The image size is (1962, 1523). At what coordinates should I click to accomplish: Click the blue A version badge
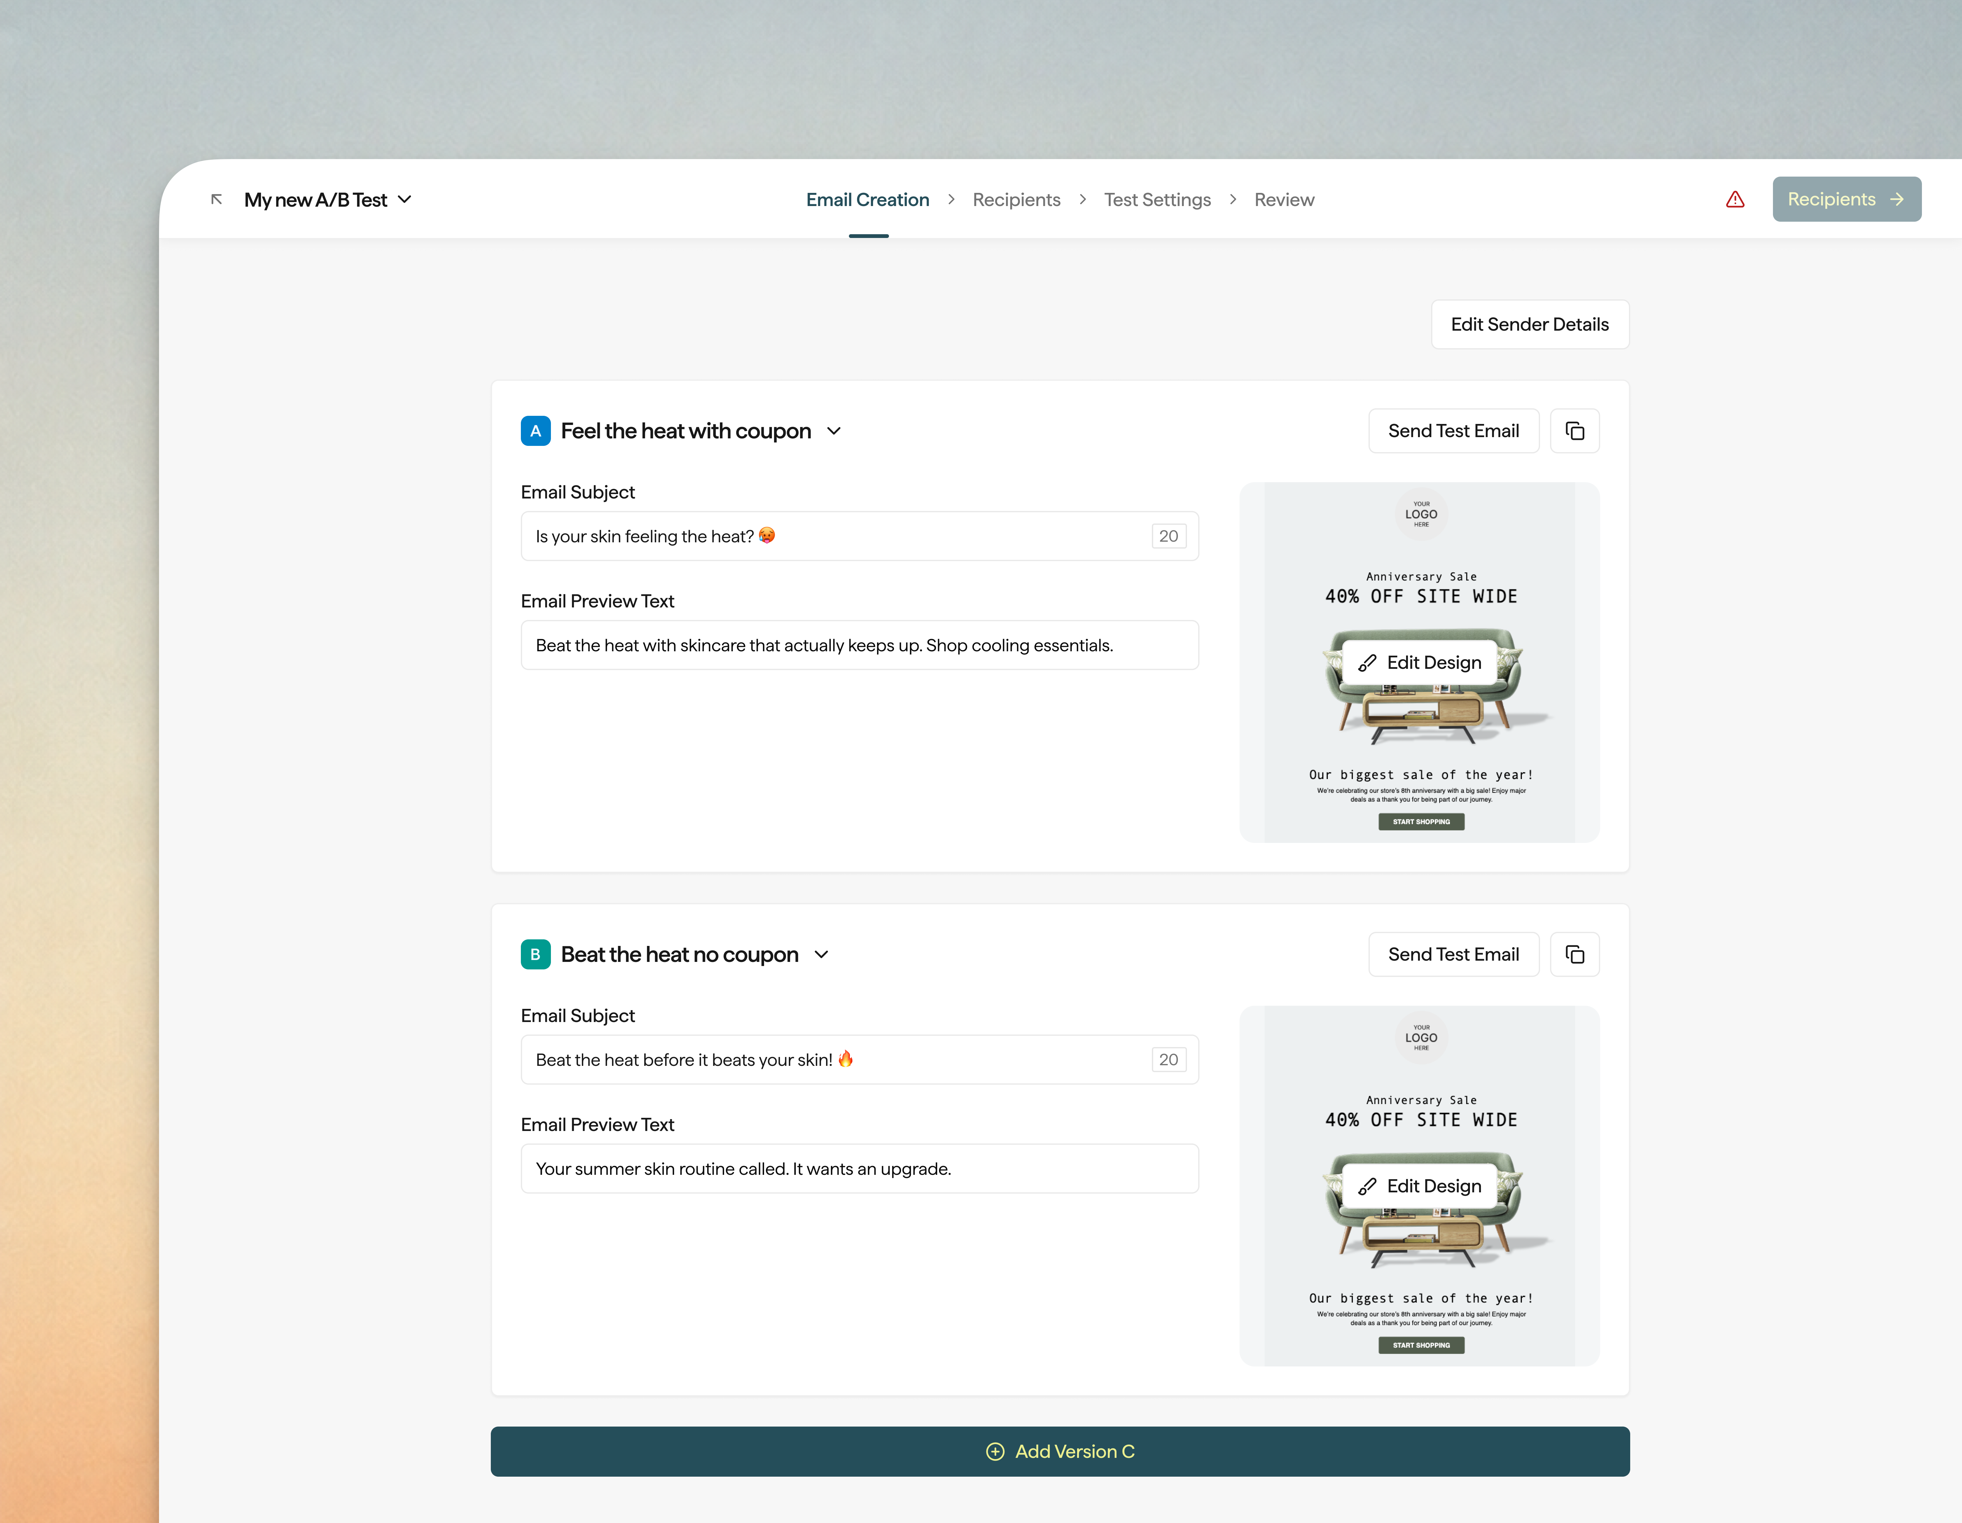535,431
